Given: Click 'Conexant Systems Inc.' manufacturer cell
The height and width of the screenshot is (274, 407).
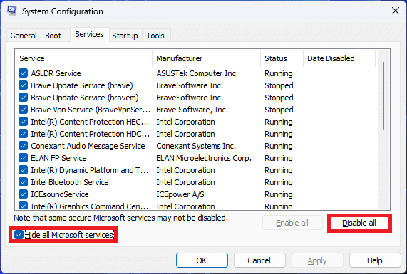Looking at the screenshot, I should click(196, 146).
